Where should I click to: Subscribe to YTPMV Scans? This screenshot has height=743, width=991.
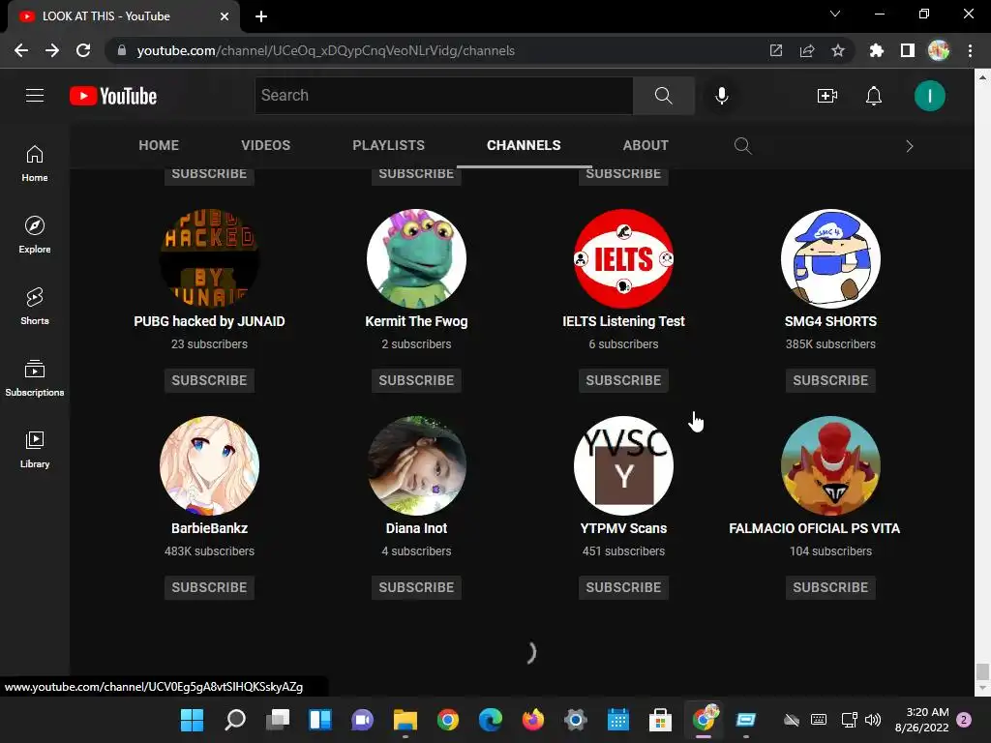point(623,587)
